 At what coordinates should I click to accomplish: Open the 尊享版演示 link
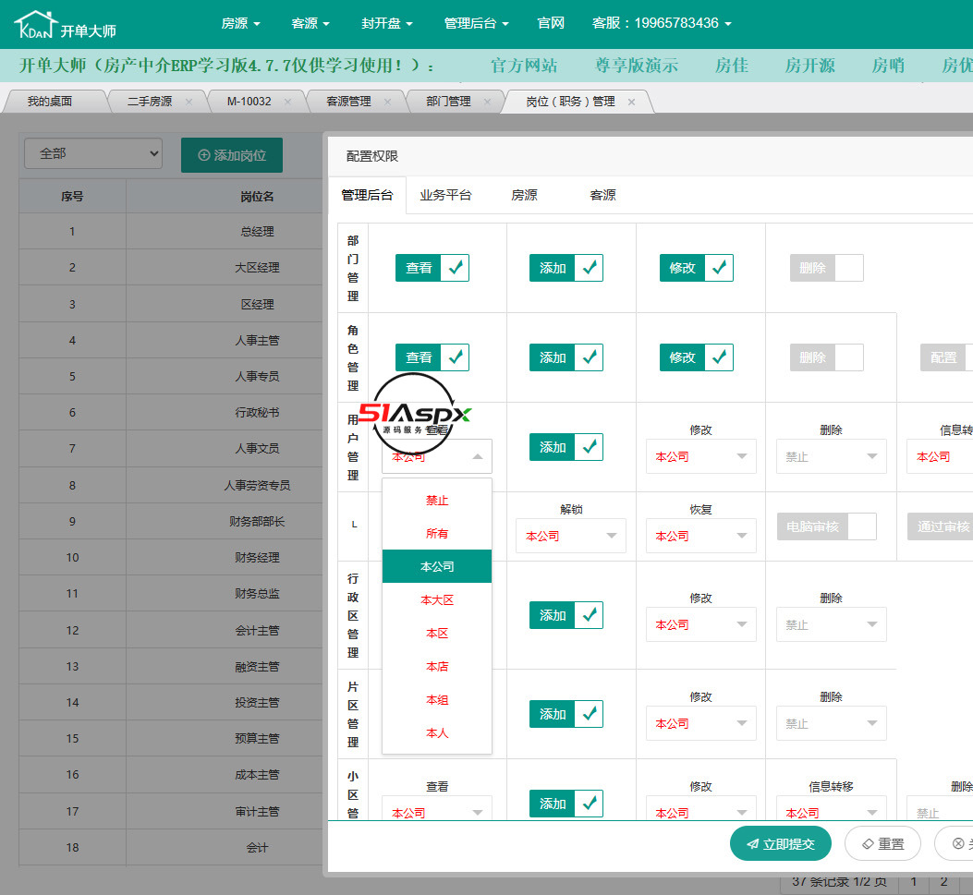point(637,66)
